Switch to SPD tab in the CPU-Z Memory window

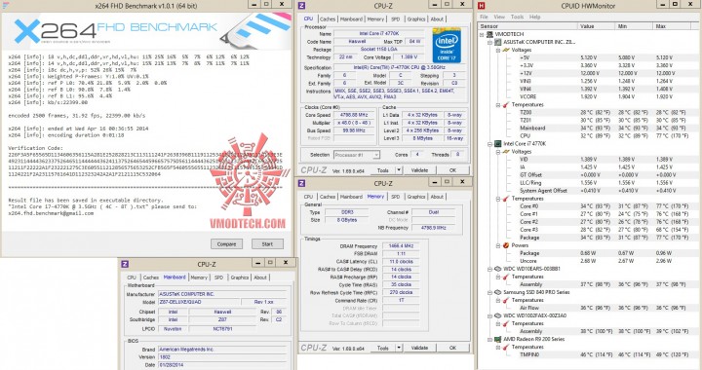pos(395,197)
